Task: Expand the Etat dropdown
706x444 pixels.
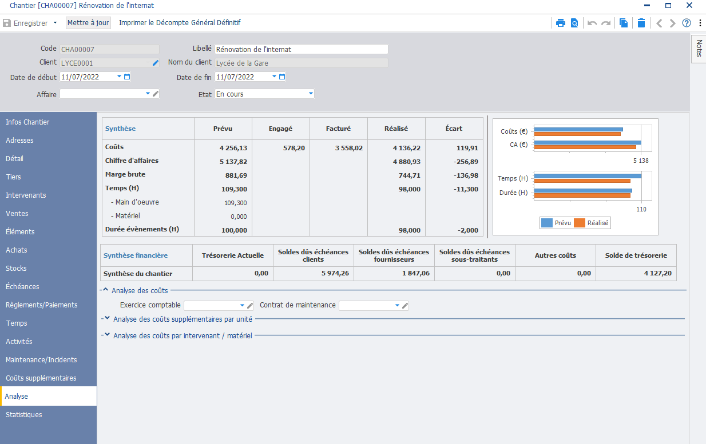Action: 311,94
